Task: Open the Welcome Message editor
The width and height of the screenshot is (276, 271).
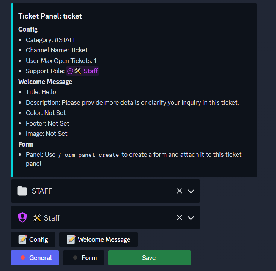Action: pos(98,239)
